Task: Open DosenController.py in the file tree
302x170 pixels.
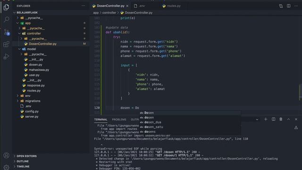Action: (42, 44)
